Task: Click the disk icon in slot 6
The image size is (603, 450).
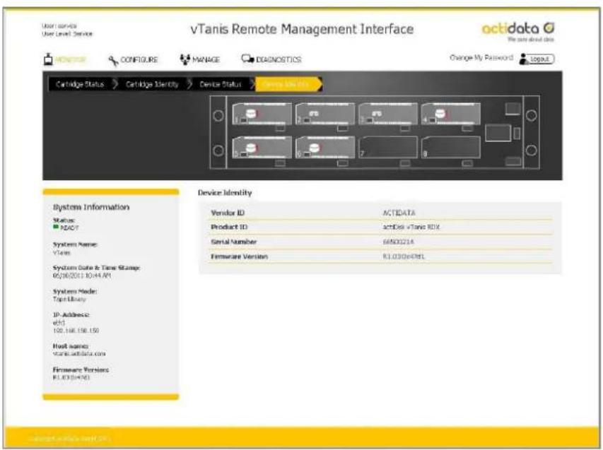Action: (x=314, y=148)
